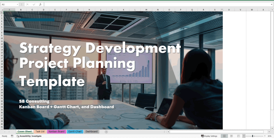Click the Cancel X formula icon
Screen dimensions: 274x138
(x=27, y=5)
